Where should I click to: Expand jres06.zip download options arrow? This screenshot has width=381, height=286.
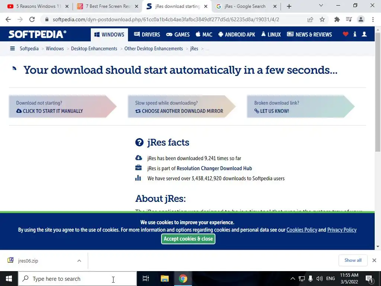point(79,261)
